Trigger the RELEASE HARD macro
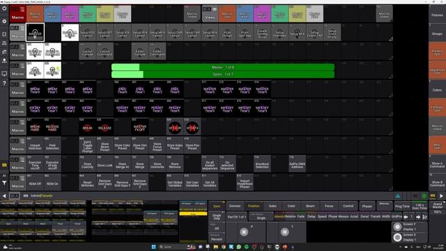 coord(53,127)
